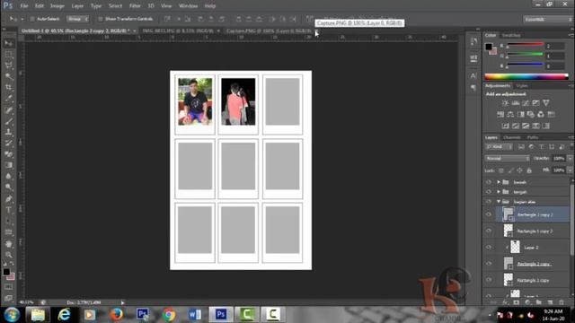The image size is (575, 323).
Task: Open the Image menu
Action: tap(57, 6)
